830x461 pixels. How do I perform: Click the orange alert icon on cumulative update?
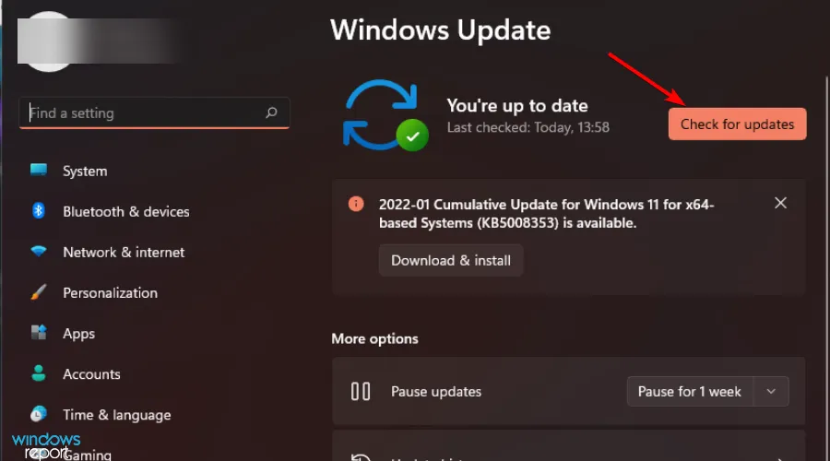tap(356, 204)
